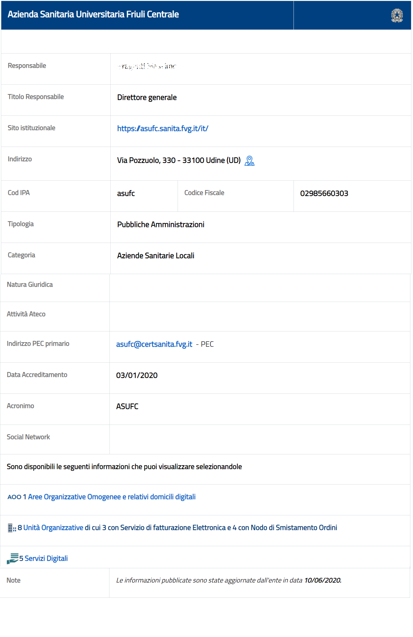Viewport: 413px width, 637px height.
Task: Click the Direttore generale value
Action: (147, 97)
